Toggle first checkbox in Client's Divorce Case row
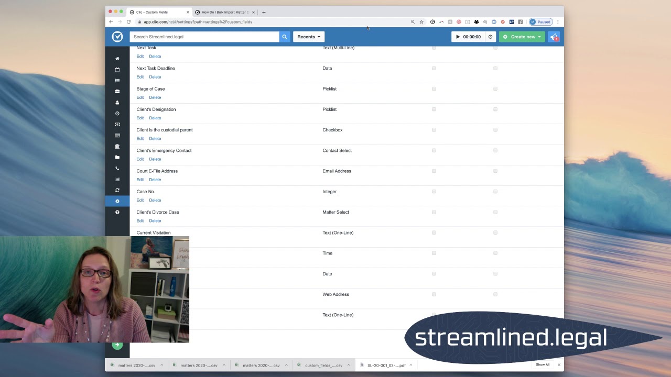The image size is (671, 377). (434, 212)
